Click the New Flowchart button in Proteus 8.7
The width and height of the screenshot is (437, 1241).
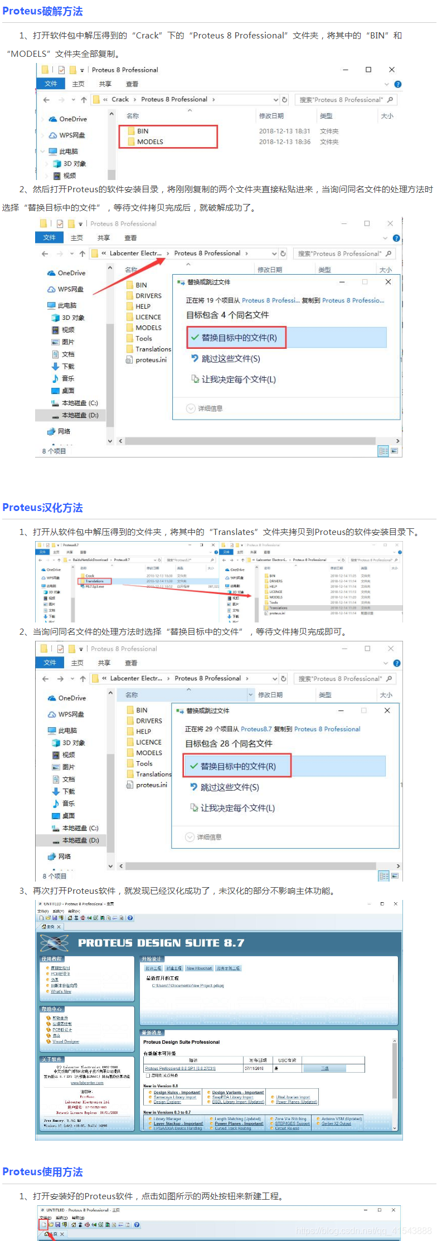pos(200,969)
